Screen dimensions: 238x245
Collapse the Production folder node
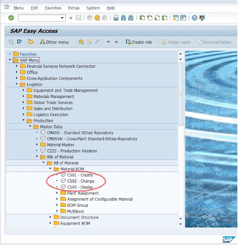[x=23, y=120]
